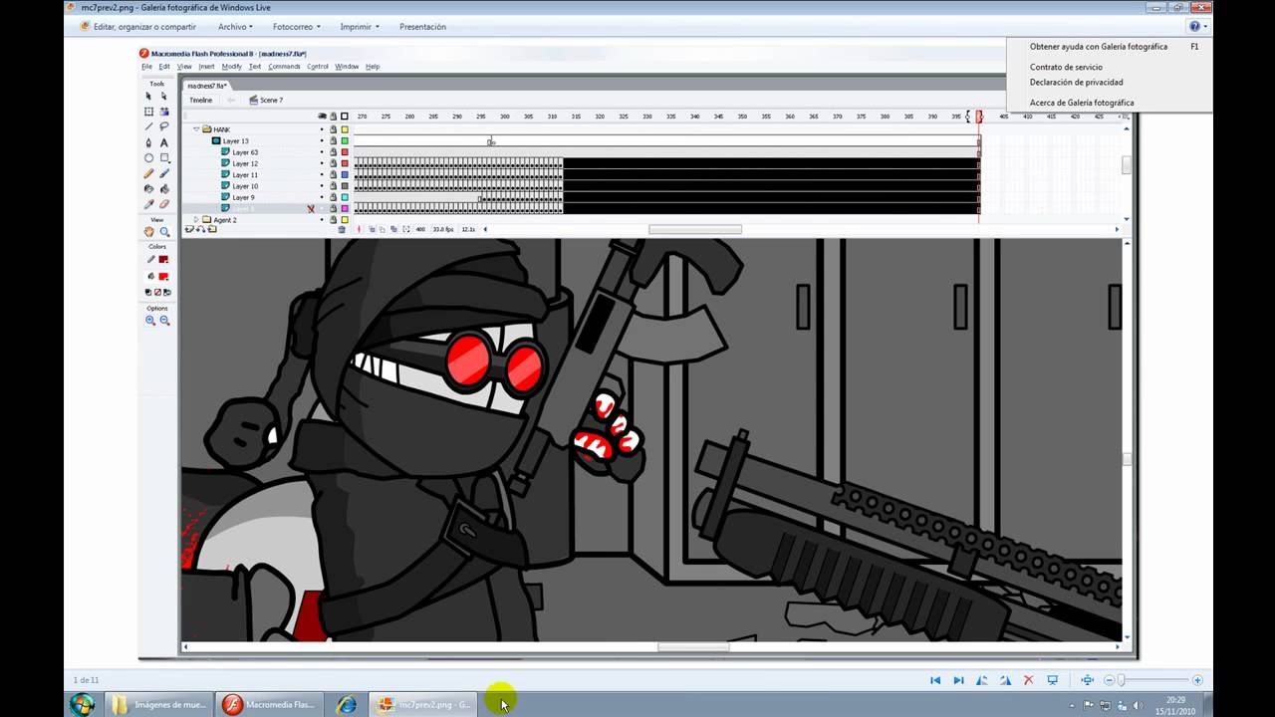Viewport: 1275px width, 717px height.
Task: Select the Selection arrow tool in Flash
Action: point(149,97)
